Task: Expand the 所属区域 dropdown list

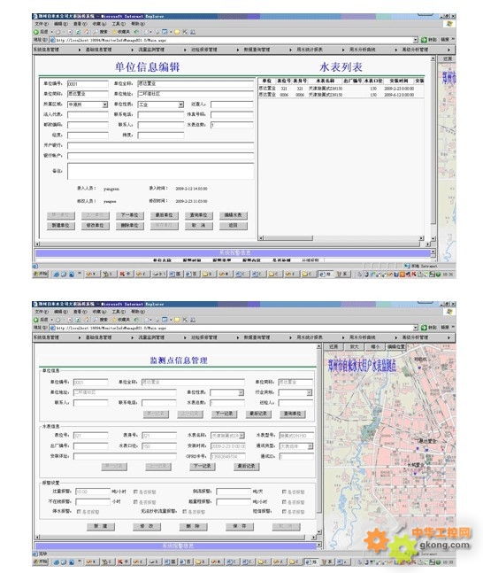Action: (105, 105)
